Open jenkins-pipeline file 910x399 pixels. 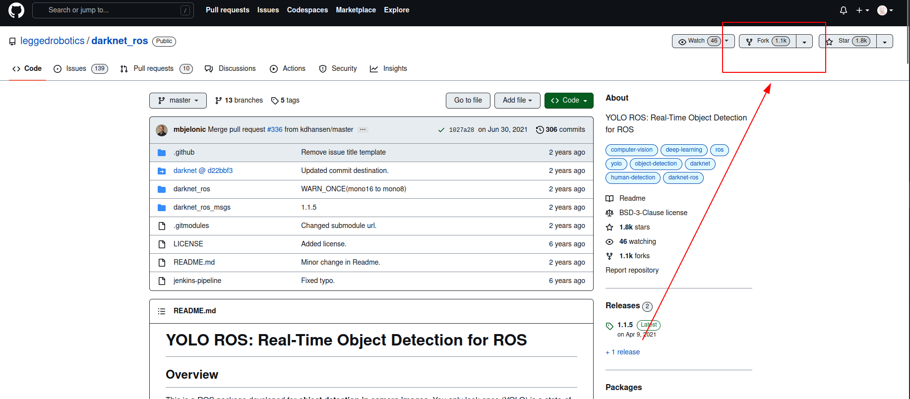tap(197, 281)
